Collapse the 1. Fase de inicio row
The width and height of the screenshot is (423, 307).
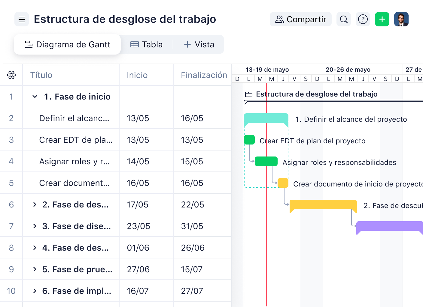pyautogui.click(x=35, y=97)
